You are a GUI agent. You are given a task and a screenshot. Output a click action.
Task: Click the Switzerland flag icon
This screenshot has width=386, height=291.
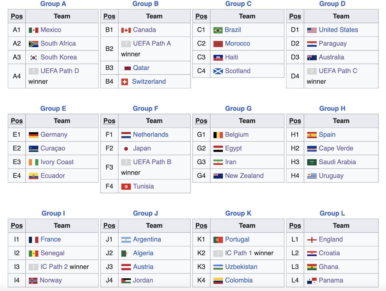pyautogui.click(x=125, y=82)
